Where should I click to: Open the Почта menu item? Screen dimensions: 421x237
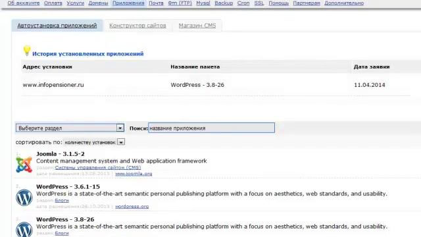click(156, 3)
